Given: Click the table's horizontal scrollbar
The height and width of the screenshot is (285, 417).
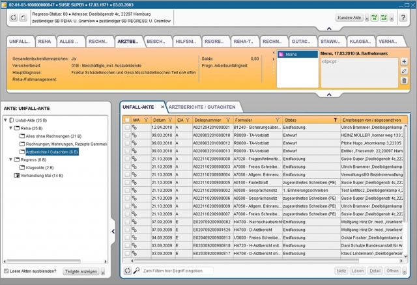Looking at the screenshot, I should pos(246,261).
